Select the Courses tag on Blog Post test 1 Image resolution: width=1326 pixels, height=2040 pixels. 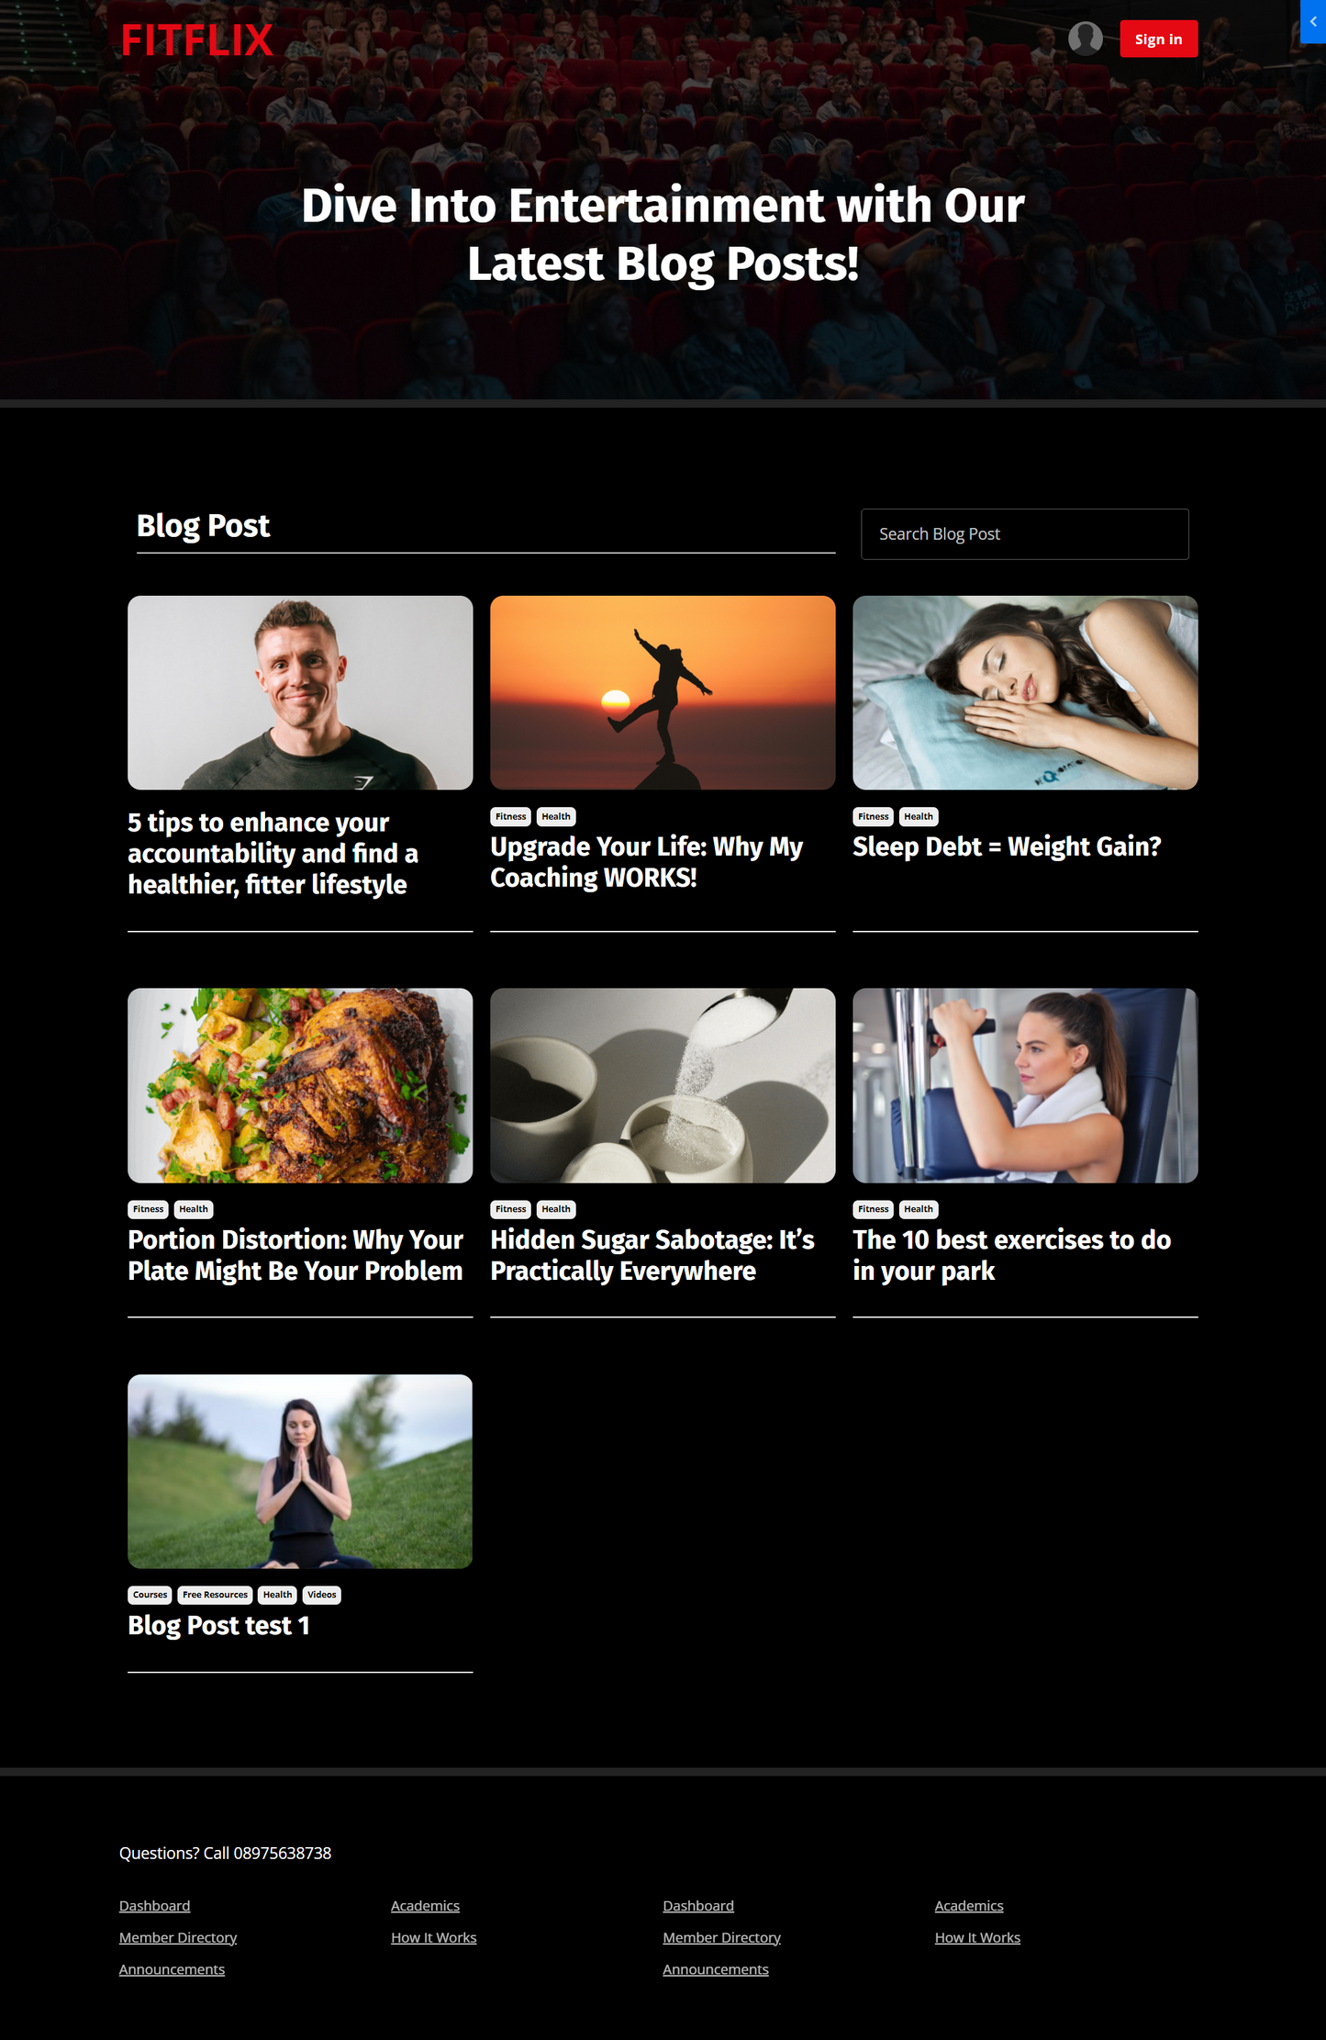coord(150,1595)
